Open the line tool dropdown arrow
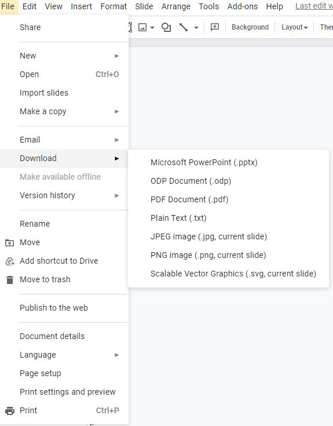This screenshot has height=426, width=333. 196,27
